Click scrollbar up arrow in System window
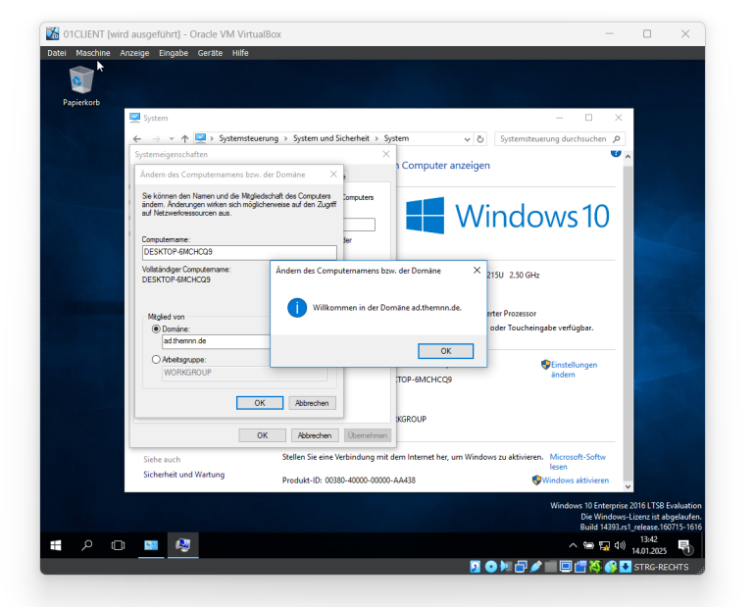Image resolution: width=753 pixels, height=607 pixels. 627,157
